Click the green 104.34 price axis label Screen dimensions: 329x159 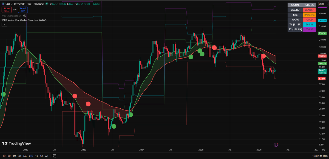(322, 63)
